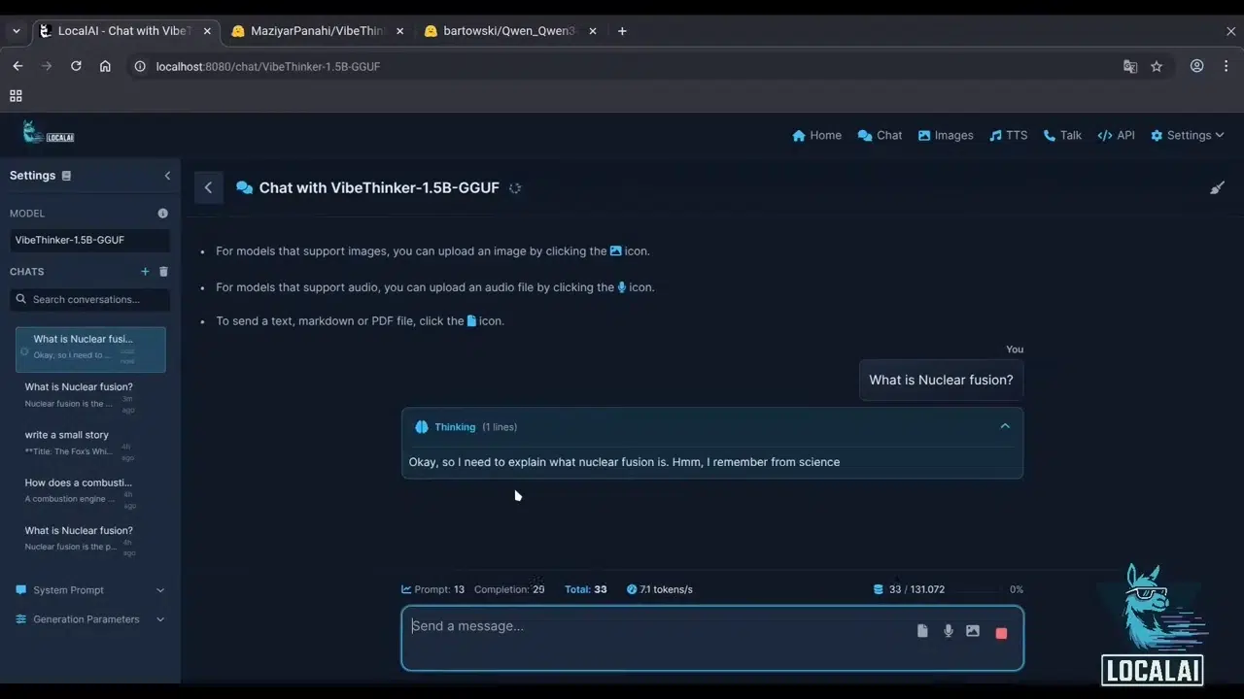
Task: Click the '7.1 tokens/s' speed indicator
Action: click(660, 589)
